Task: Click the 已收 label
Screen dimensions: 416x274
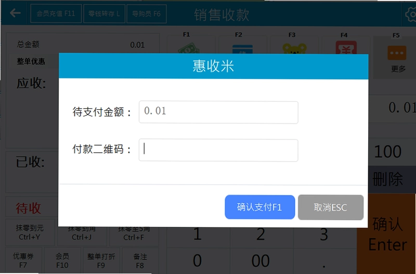Action: click(30, 162)
